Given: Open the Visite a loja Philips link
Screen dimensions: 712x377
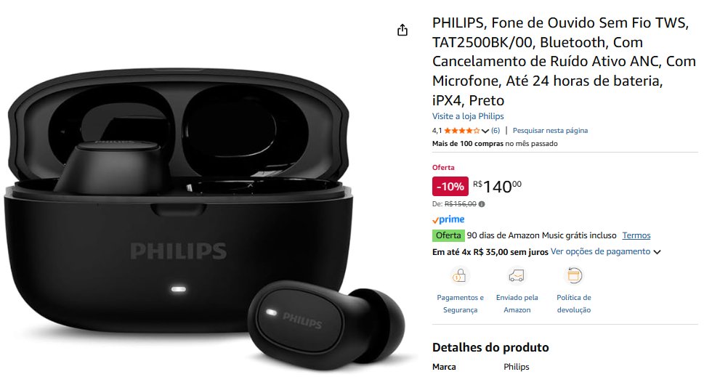Looking at the screenshot, I should tap(468, 116).
